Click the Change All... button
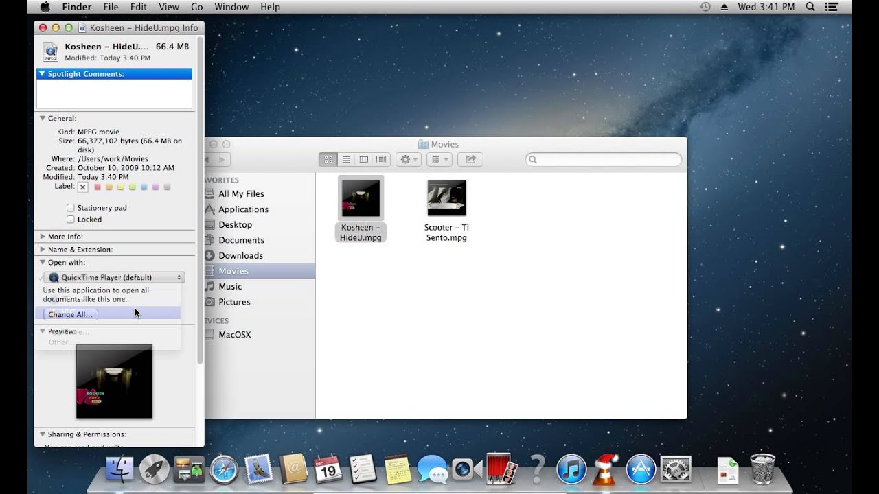Viewport: 879px width, 494px height. (x=70, y=314)
